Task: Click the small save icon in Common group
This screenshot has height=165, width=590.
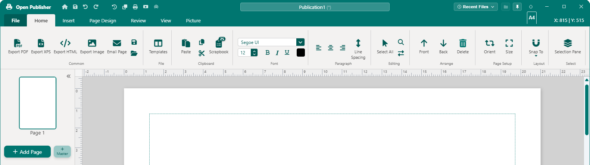Action: tap(134, 42)
